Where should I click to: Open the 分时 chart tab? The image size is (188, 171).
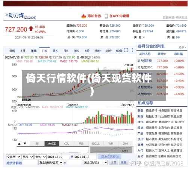(12, 51)
